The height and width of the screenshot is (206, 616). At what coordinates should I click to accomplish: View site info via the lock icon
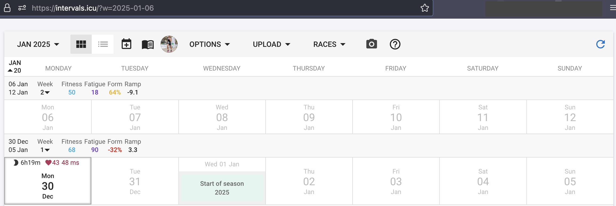7,8
